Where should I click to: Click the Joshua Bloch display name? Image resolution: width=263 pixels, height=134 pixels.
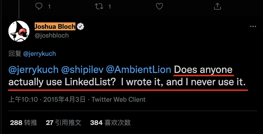tap(55, 26)
